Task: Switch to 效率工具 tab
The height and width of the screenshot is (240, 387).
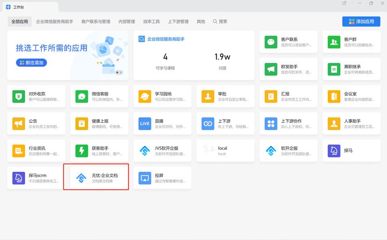Action: pyautogui.click(x=151, y=22)
